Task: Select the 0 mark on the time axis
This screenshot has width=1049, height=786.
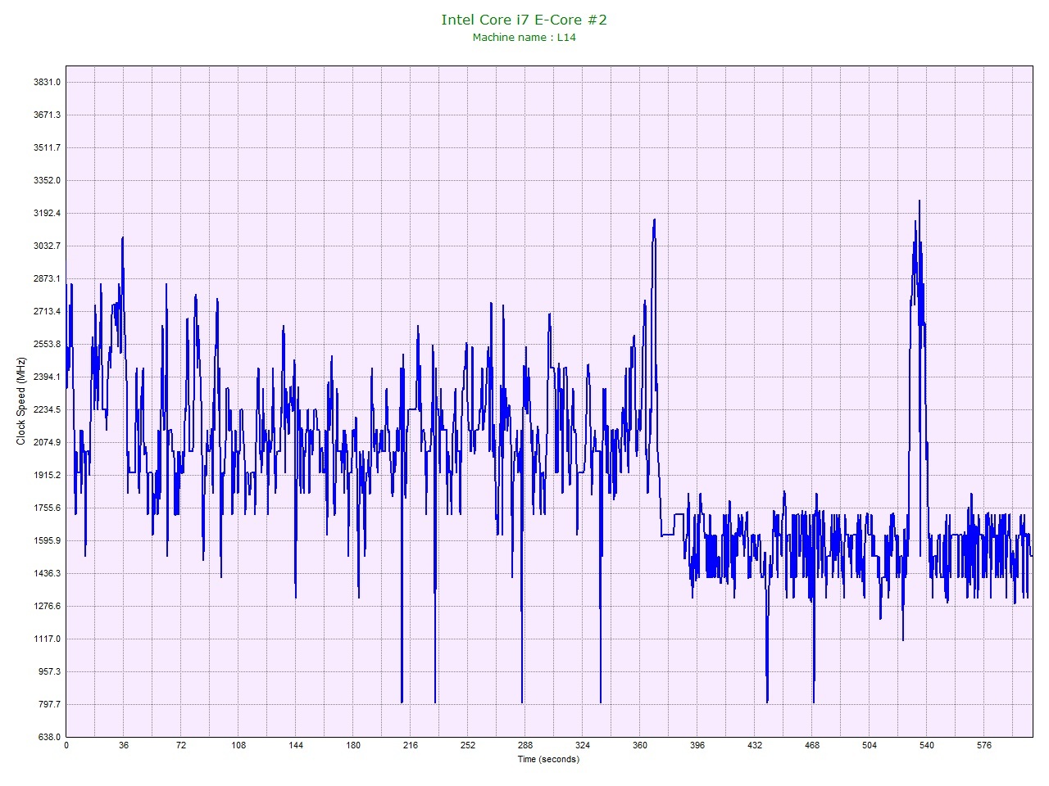Action: pyautogui.click(x=66, y=745)
